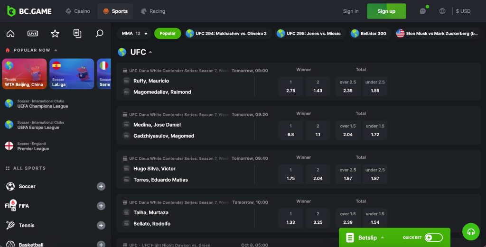Screen dimensions: 486x247
Task: Bet on Medina at 6.8
Action: [x=291, y=130]
